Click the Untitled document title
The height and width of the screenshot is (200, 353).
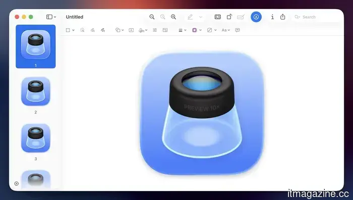(x=75, y=17)
